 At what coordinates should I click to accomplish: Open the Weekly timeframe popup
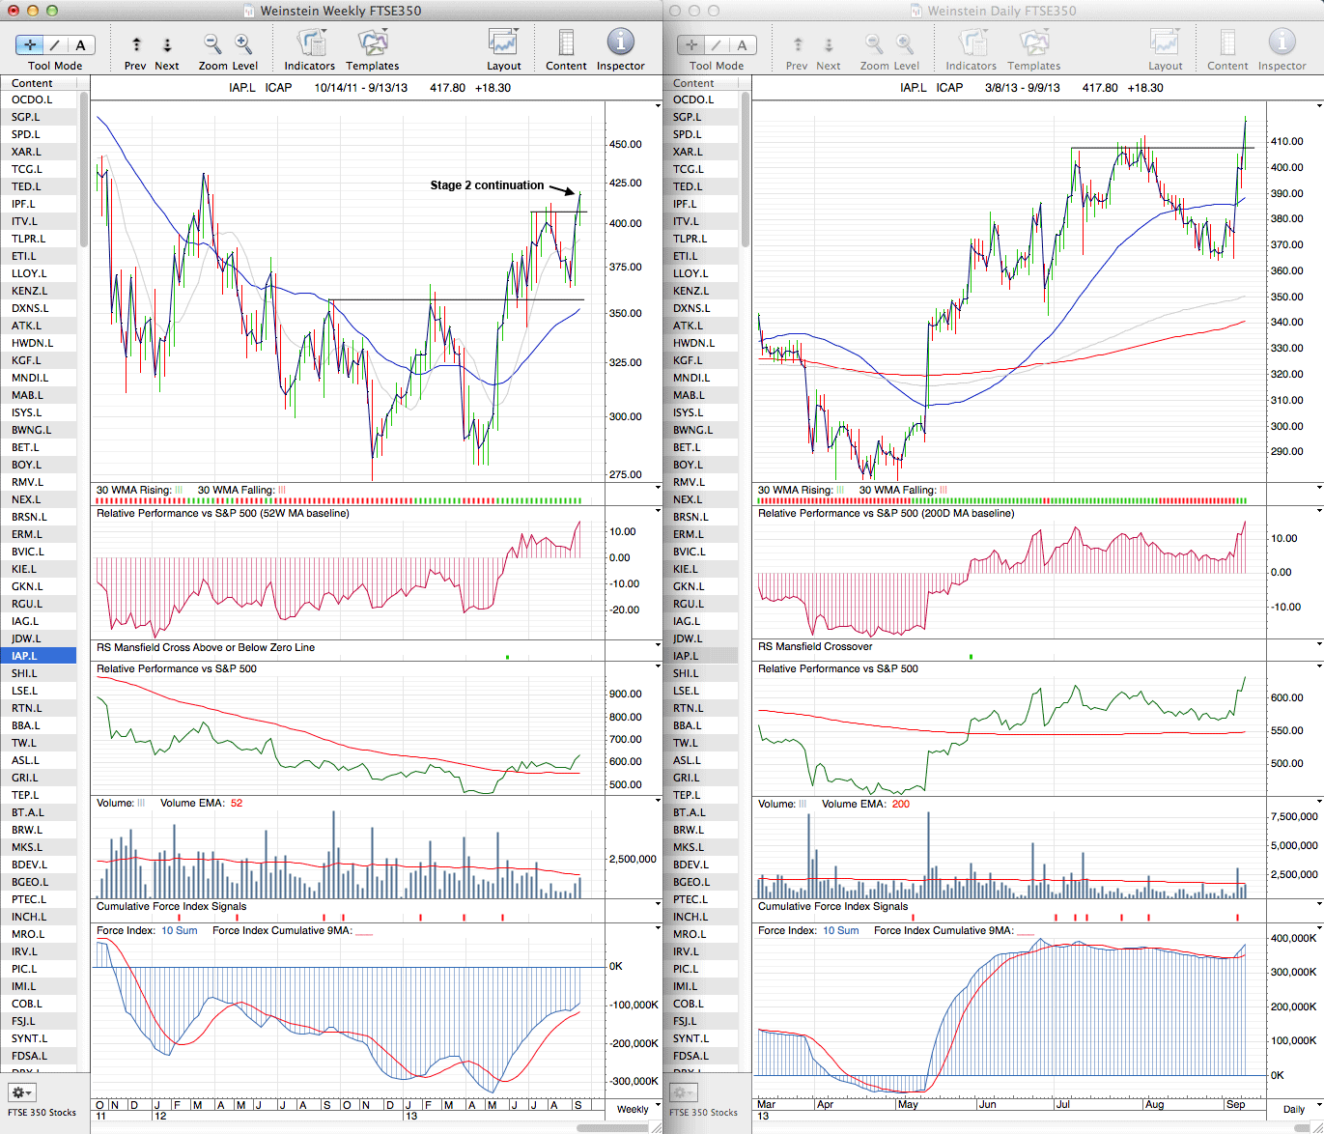pos(634,1109)
